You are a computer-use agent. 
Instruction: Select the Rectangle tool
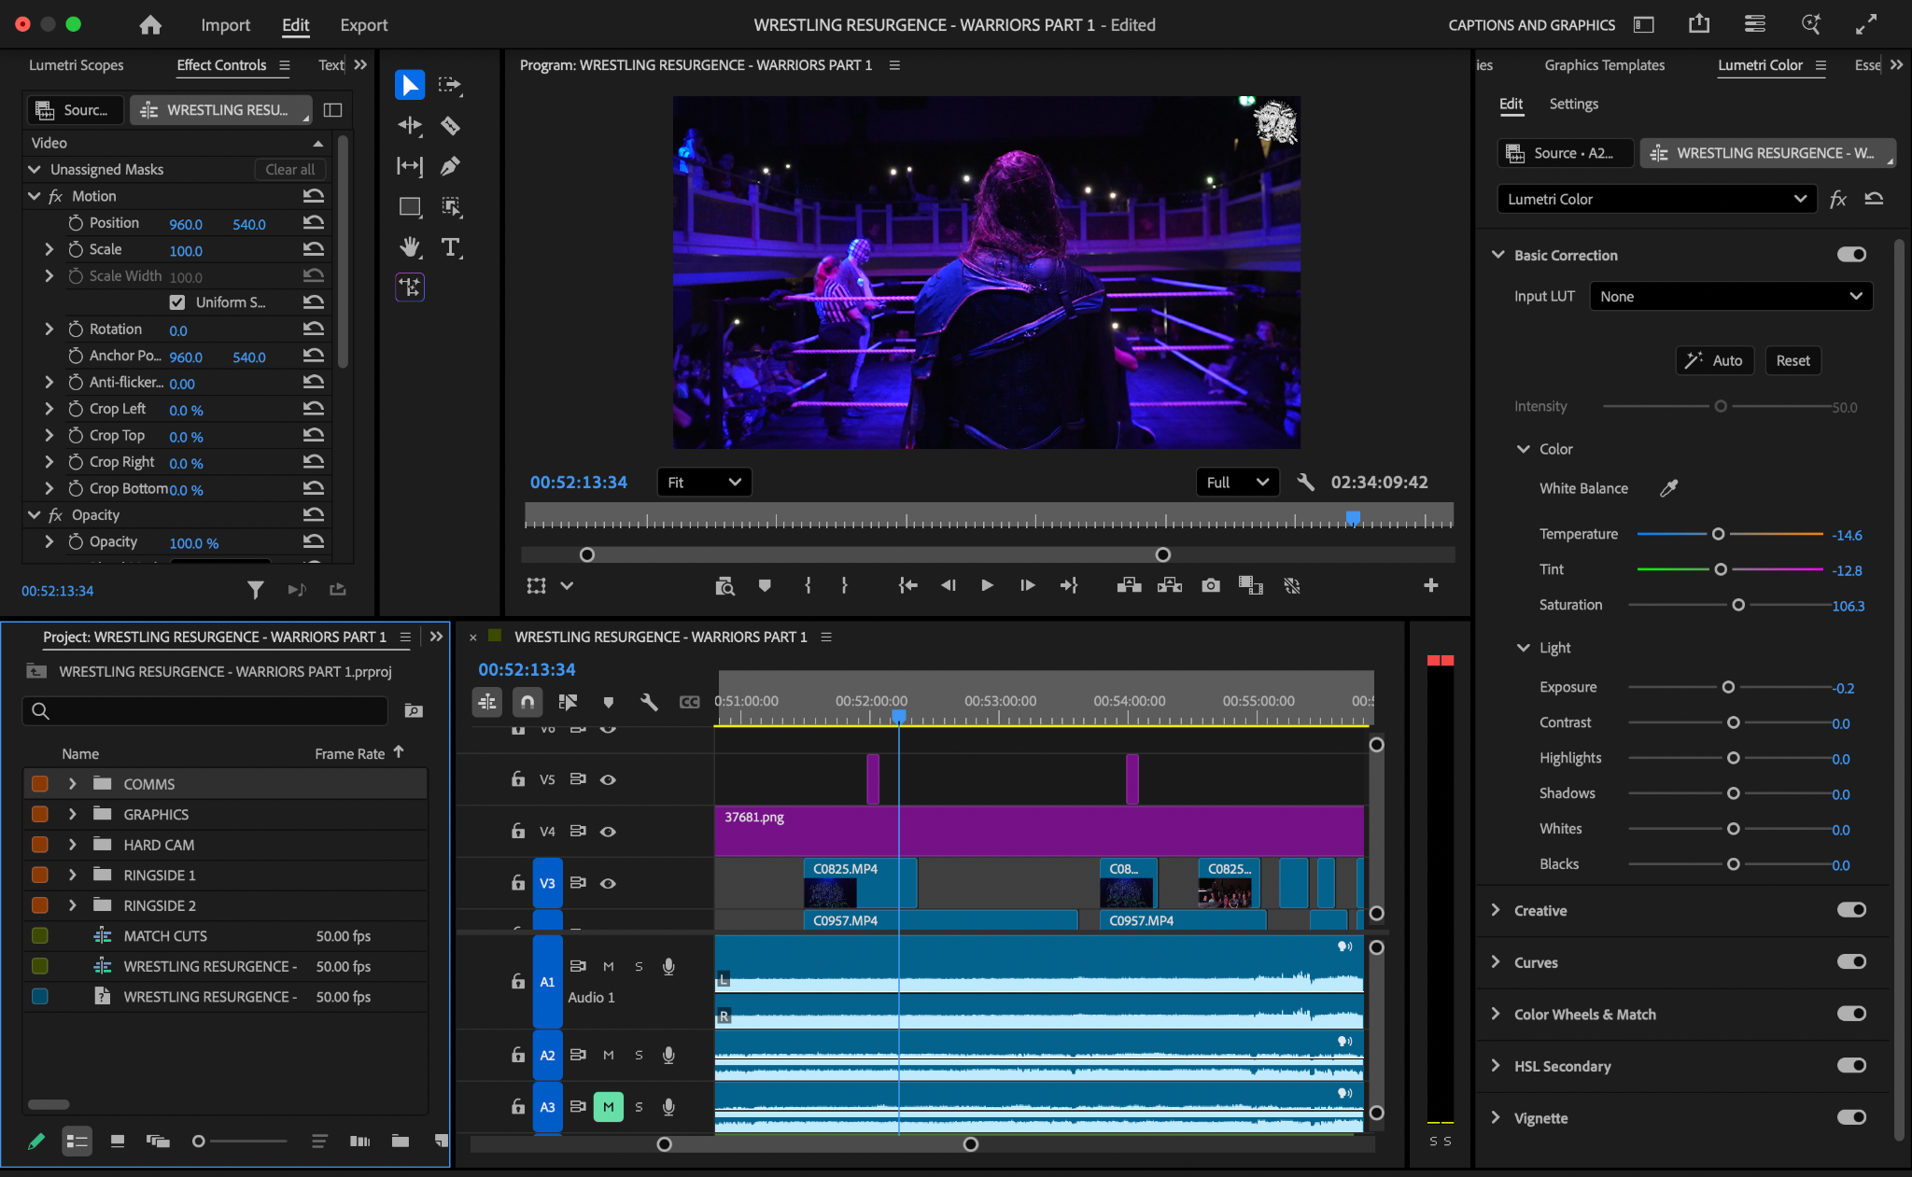tap(410, 206)
